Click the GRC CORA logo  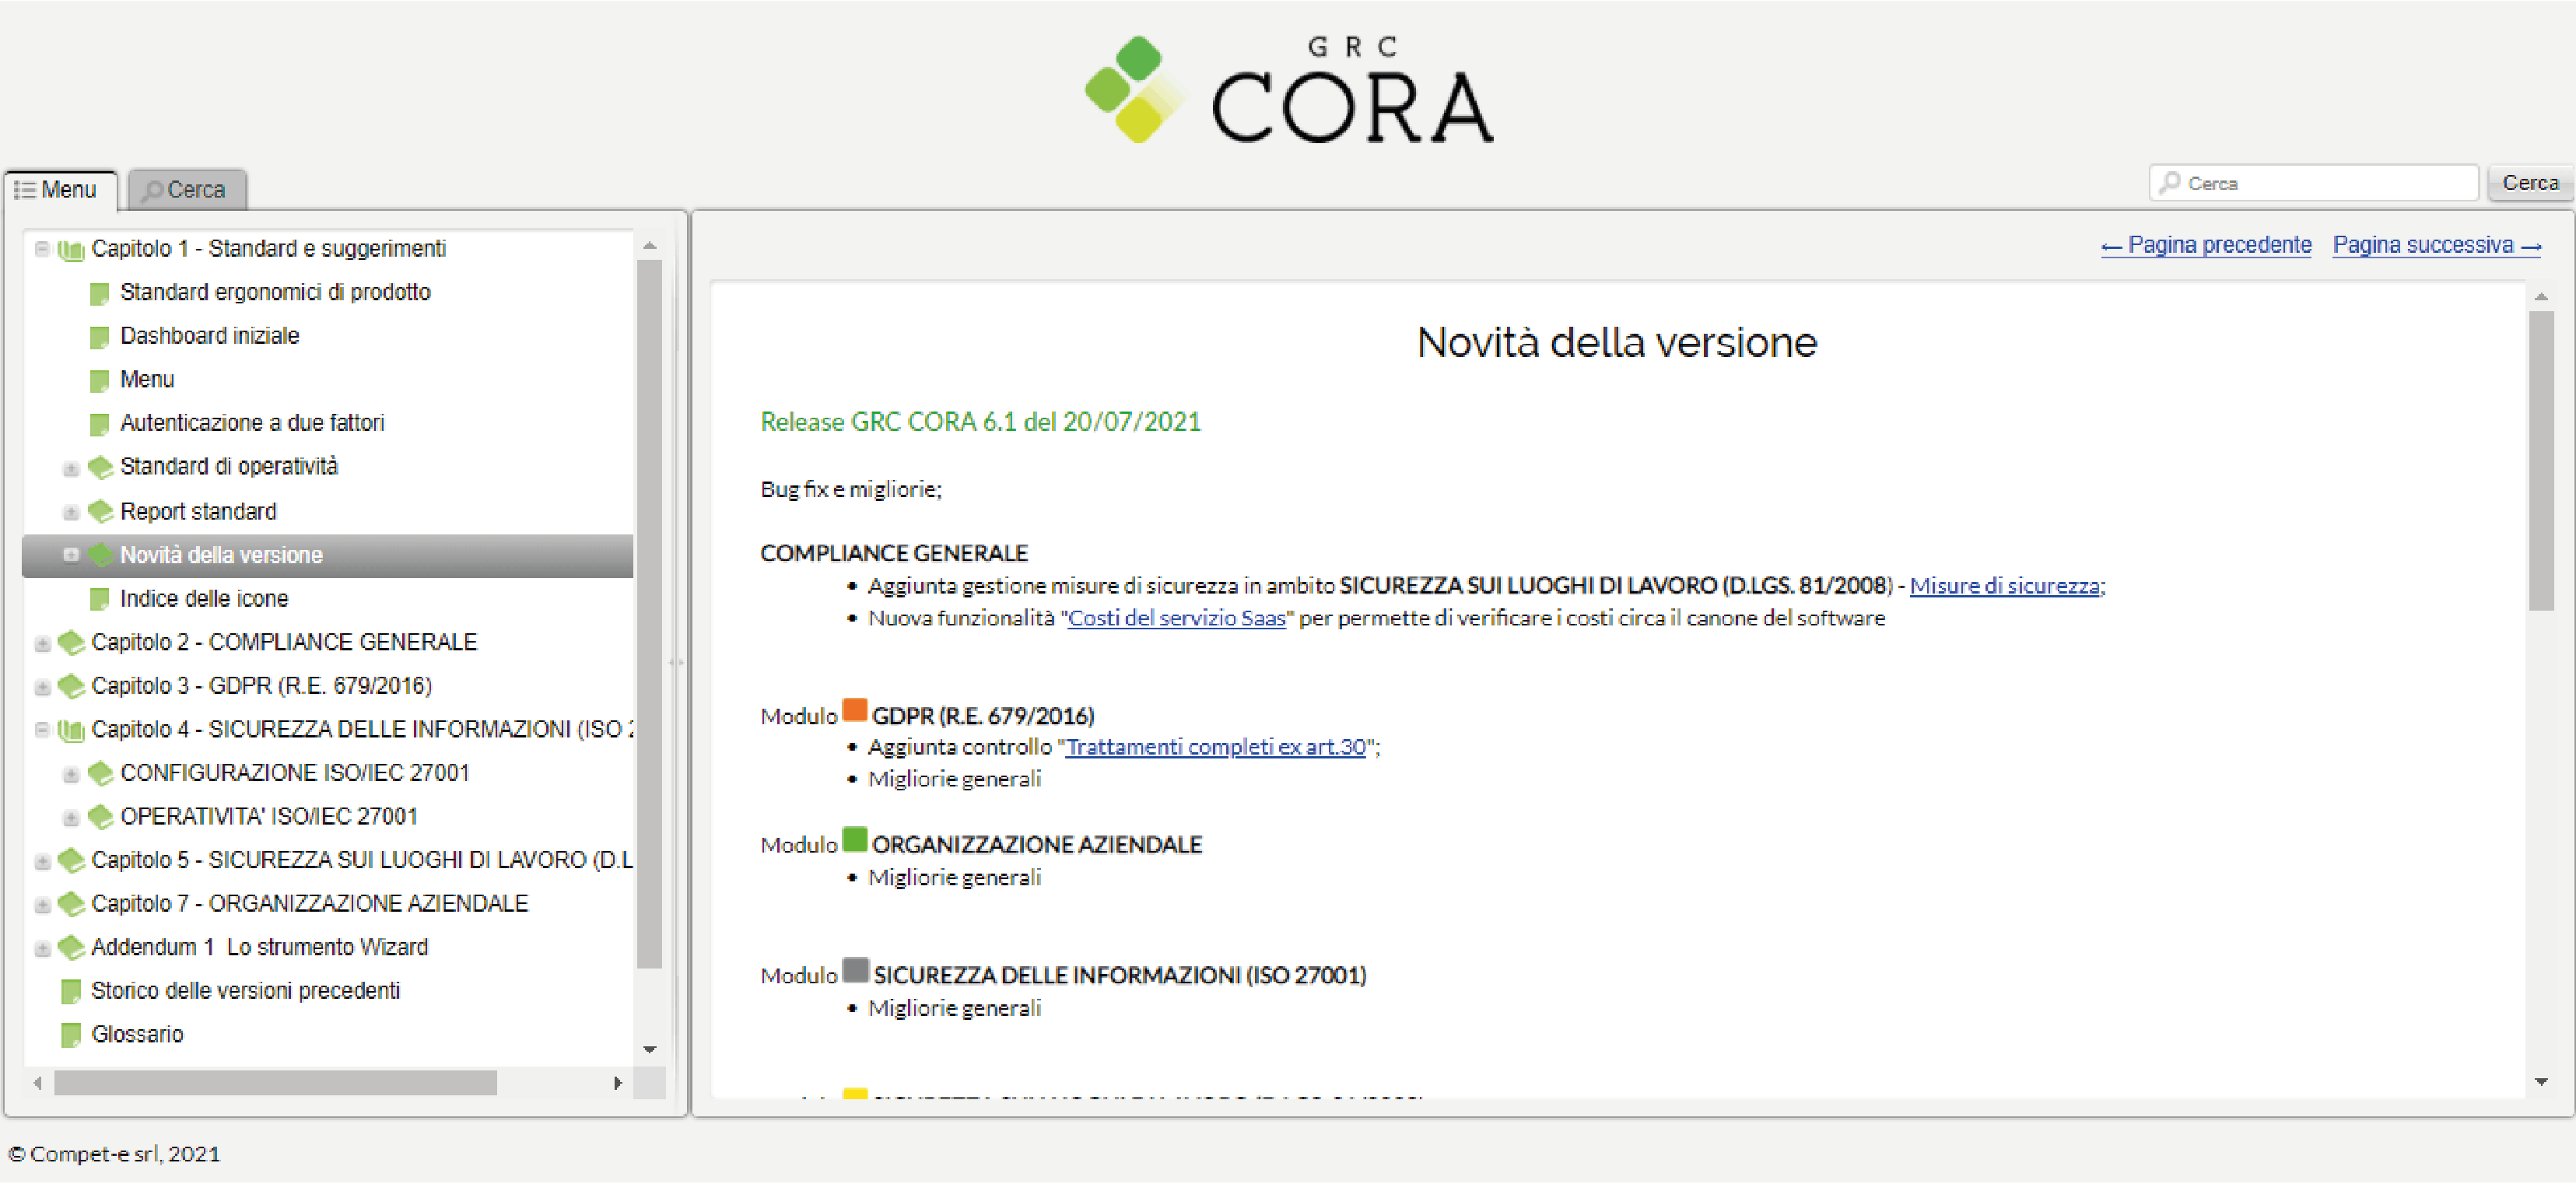[x=1288, y=92]
